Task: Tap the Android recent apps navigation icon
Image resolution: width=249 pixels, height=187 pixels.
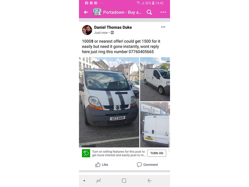Action: (98, 181)
